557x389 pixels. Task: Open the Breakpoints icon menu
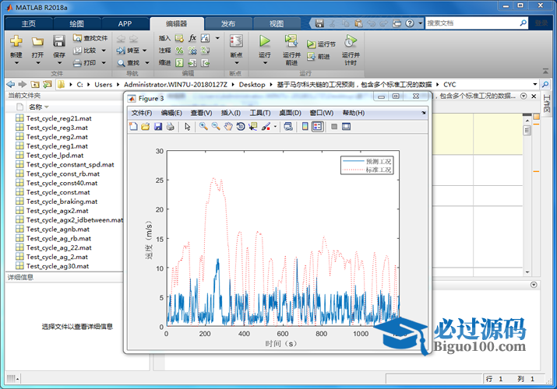[x=236, y=41]
